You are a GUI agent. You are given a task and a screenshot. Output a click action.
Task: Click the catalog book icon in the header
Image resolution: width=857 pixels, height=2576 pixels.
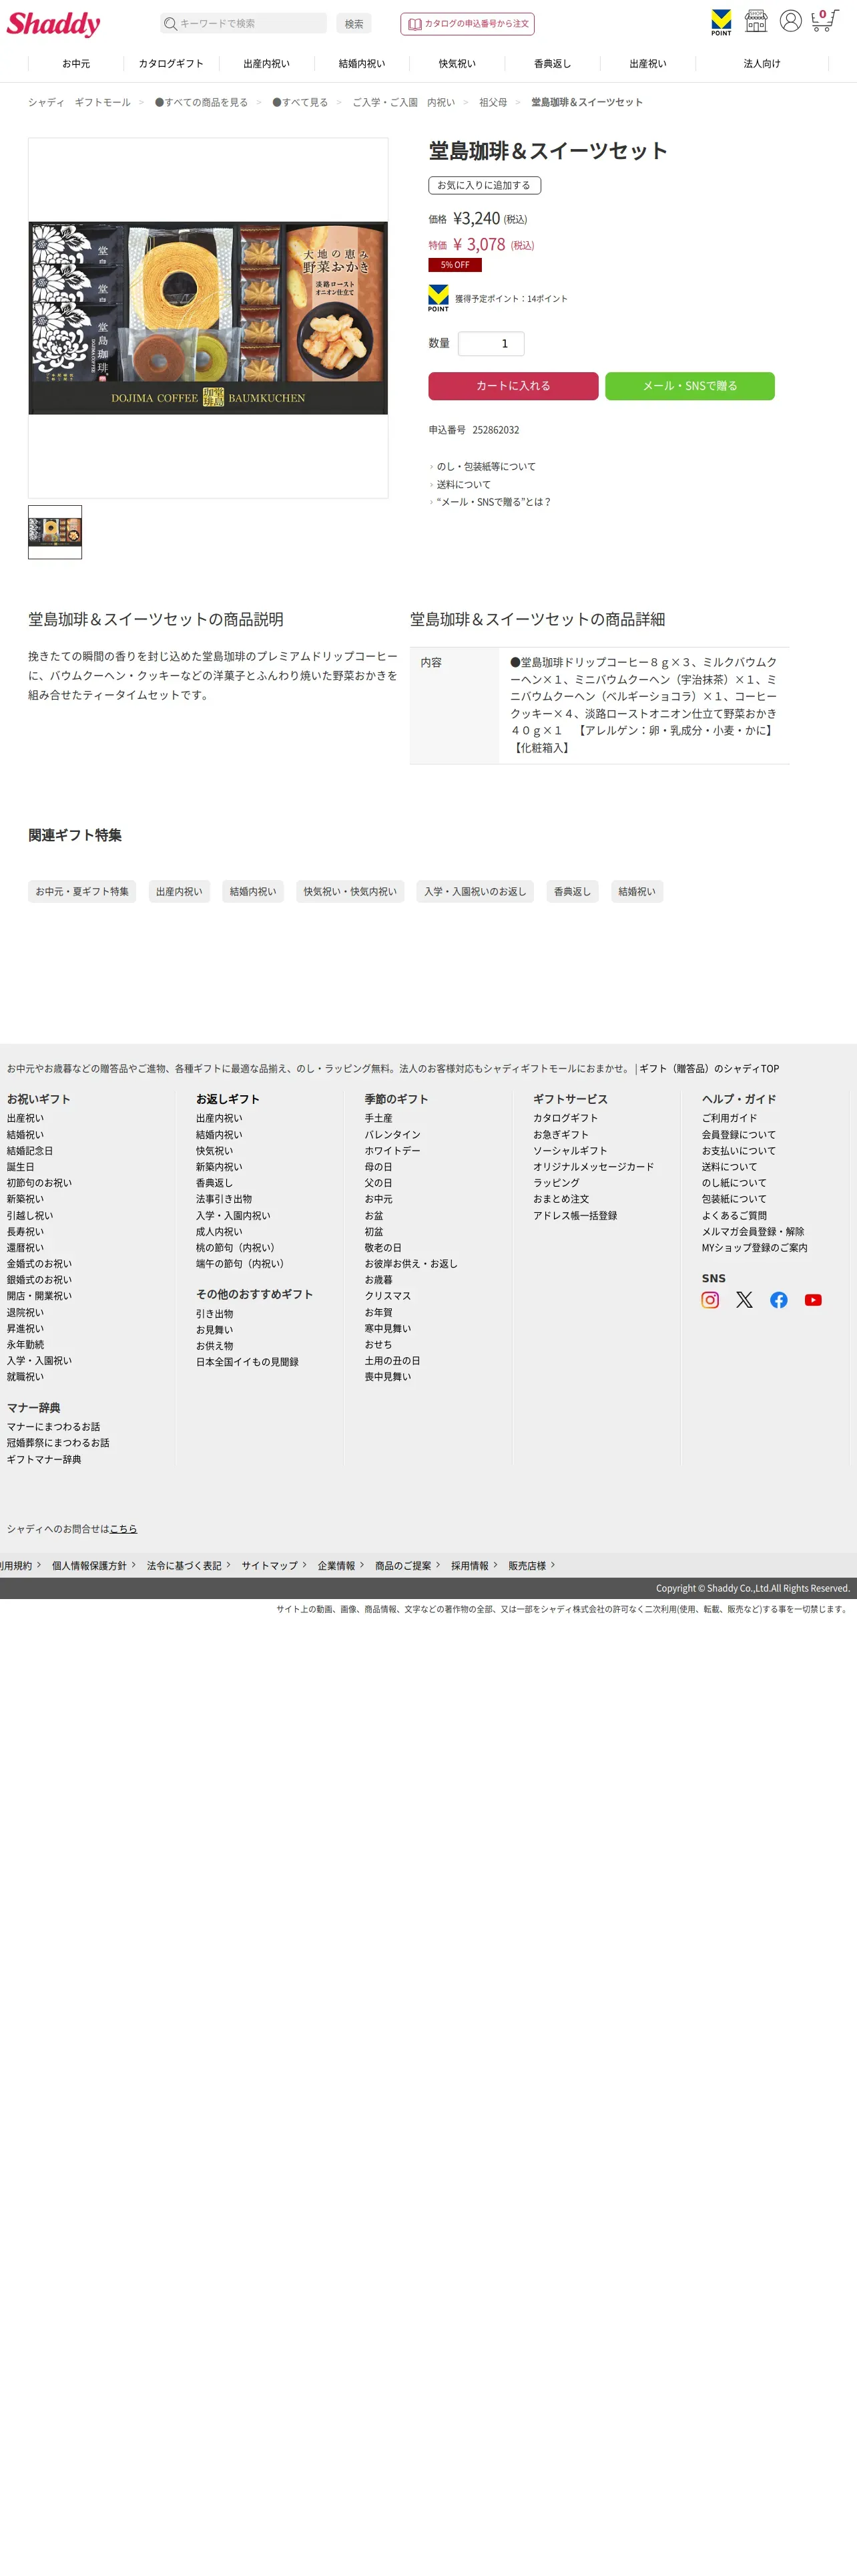[414, 24]
